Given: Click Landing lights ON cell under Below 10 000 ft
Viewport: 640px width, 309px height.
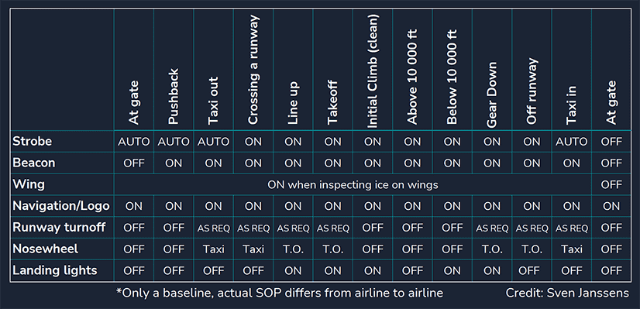Looking at the screenshot, I should point(452,270).
